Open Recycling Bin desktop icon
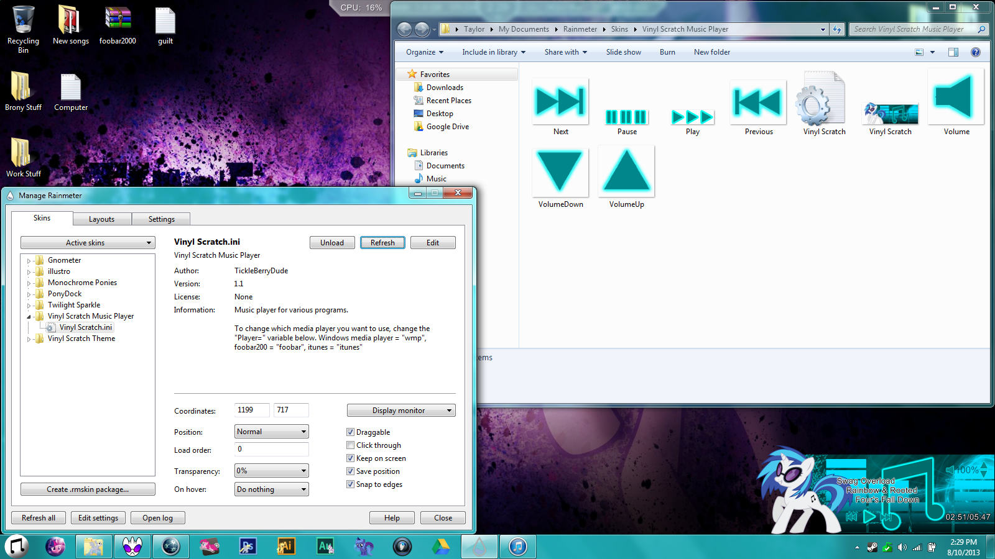This screenshot has width=995, height=559. (x=23, y=29)
